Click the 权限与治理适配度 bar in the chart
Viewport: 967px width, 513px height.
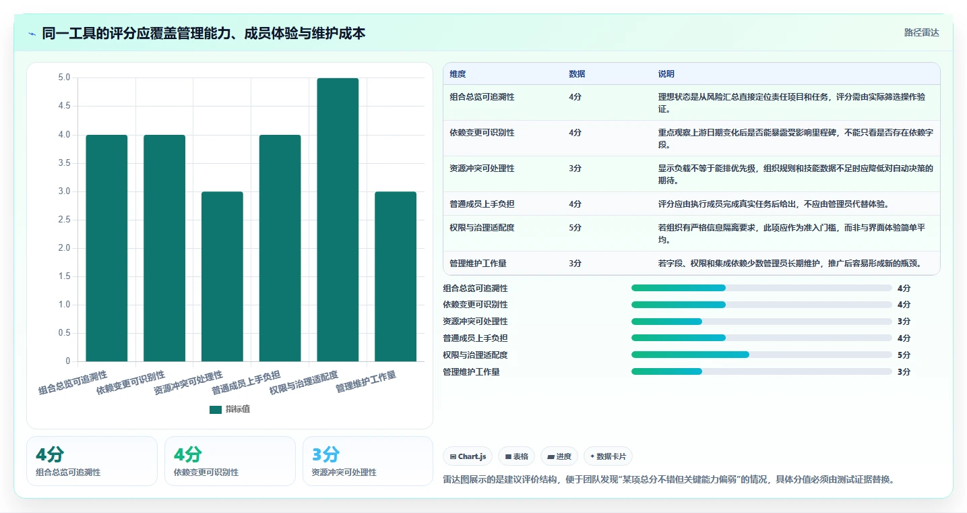click(x=338, y=220)
